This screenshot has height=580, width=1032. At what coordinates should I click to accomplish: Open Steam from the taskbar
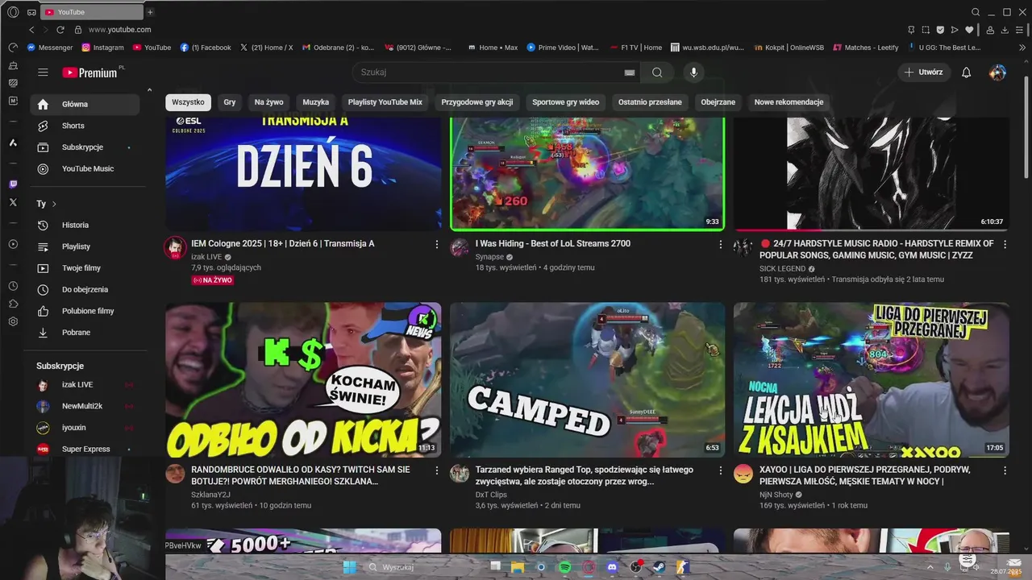click(x=660, y=567)
